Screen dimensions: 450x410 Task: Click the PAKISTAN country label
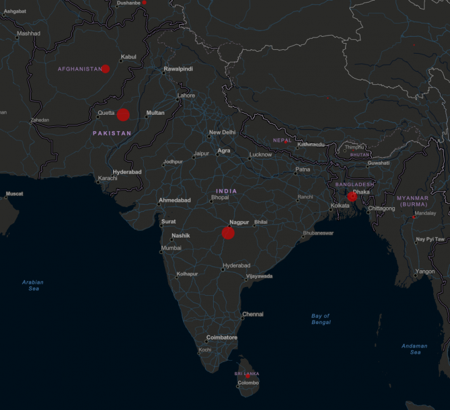click(x=112, y=133)
